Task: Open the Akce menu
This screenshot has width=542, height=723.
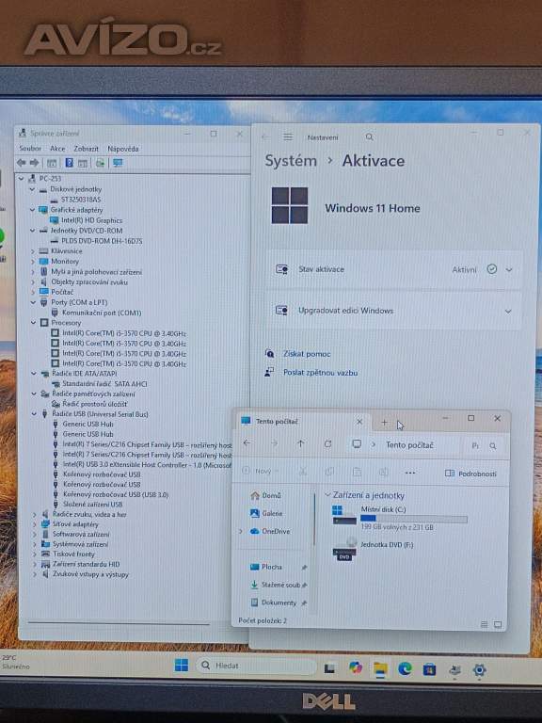Action: coord(57,149)
